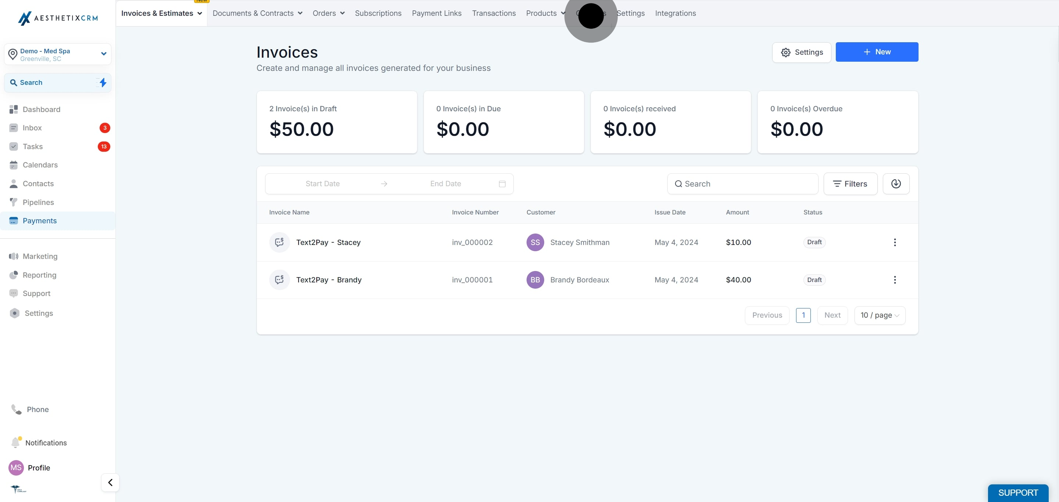Open Stacey invoice three-dot actions menu

(x=895, y=242)
